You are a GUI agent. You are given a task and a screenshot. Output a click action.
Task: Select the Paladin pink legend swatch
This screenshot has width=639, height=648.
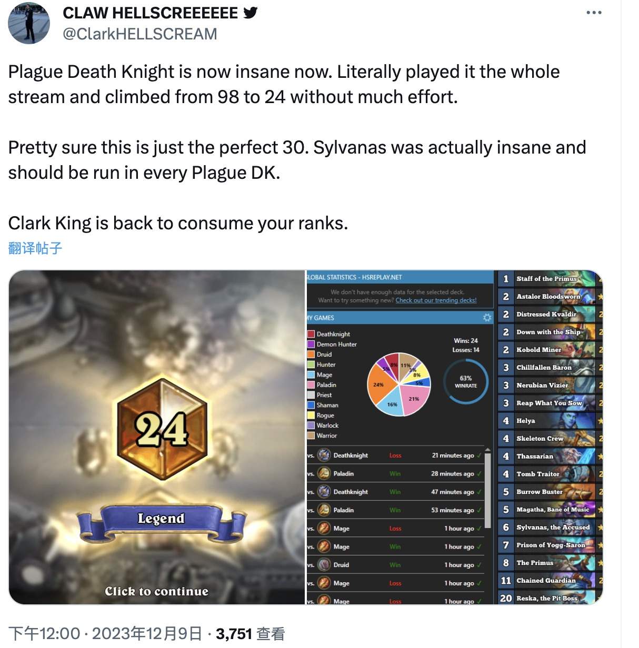311,385
